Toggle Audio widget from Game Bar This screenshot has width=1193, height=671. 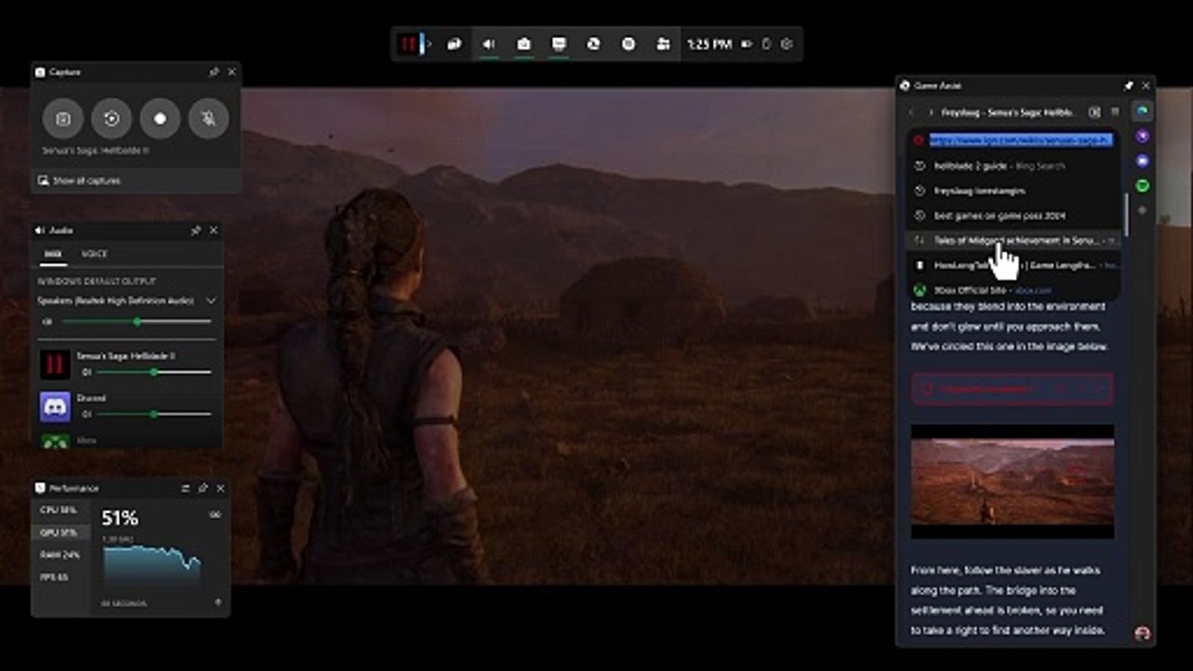tap(489, 44)
